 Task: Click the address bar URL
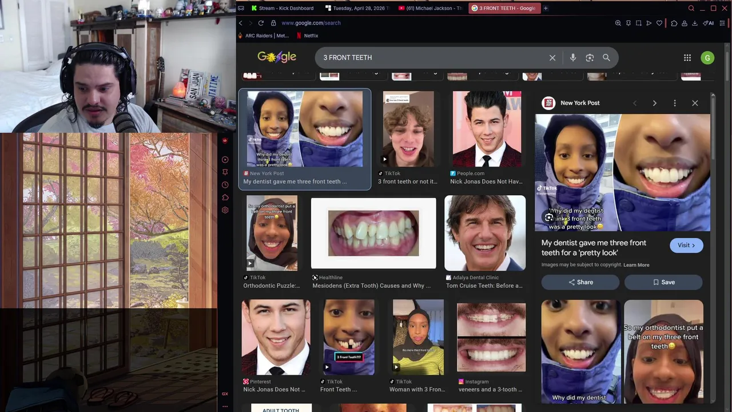coord(311,23)
